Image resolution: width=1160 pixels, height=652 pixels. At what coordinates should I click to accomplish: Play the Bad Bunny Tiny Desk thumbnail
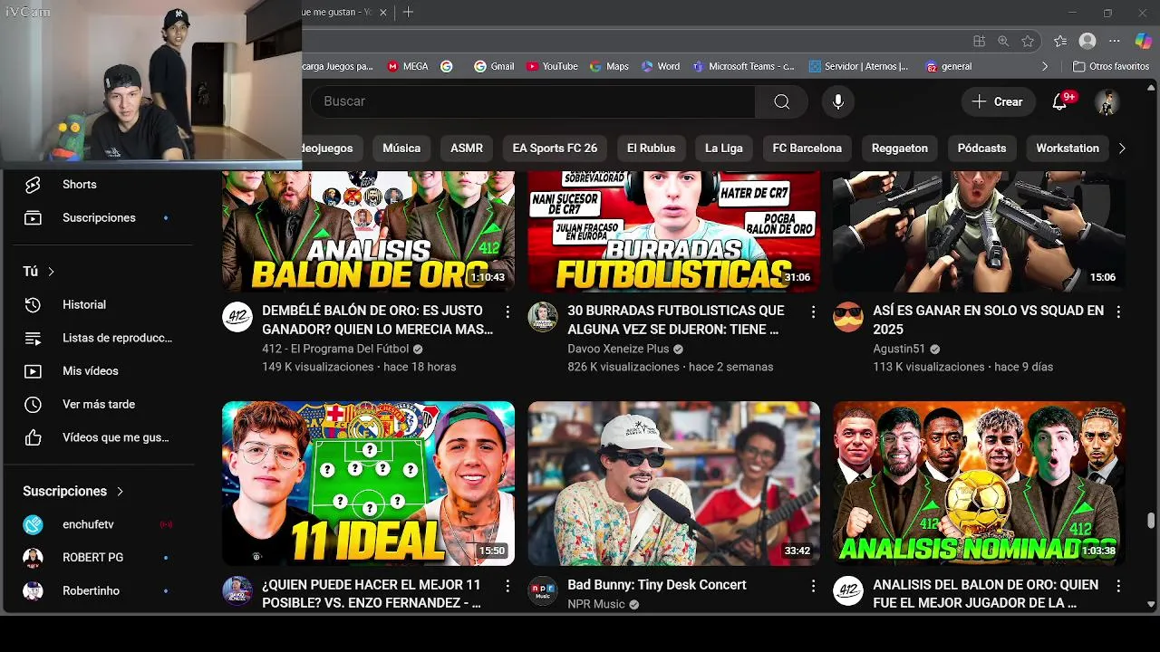[x=673, y=484]
